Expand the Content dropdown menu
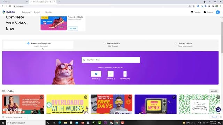The height and width of the screenshot is (125, 223). click(38, 12)
